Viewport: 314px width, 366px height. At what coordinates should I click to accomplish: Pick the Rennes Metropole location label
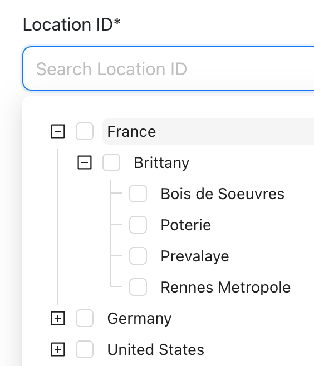point(225,287)
